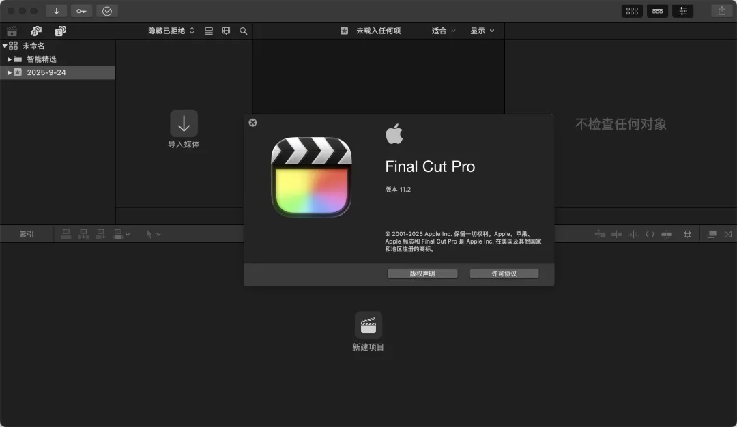737x427 pixels.
Task: Expand the 智能精选 folder
Action: pos(10,59)
